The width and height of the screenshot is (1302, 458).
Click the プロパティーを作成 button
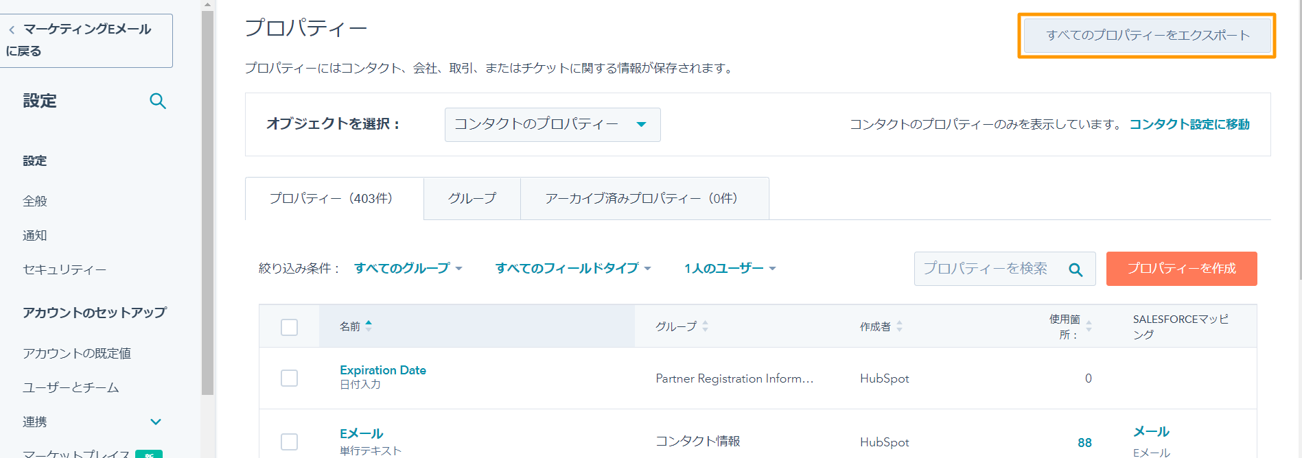(1181, 269)
